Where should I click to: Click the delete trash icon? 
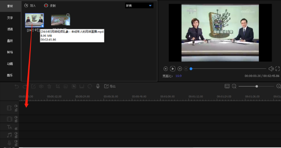pyautogui.click(x=49, y=86)
